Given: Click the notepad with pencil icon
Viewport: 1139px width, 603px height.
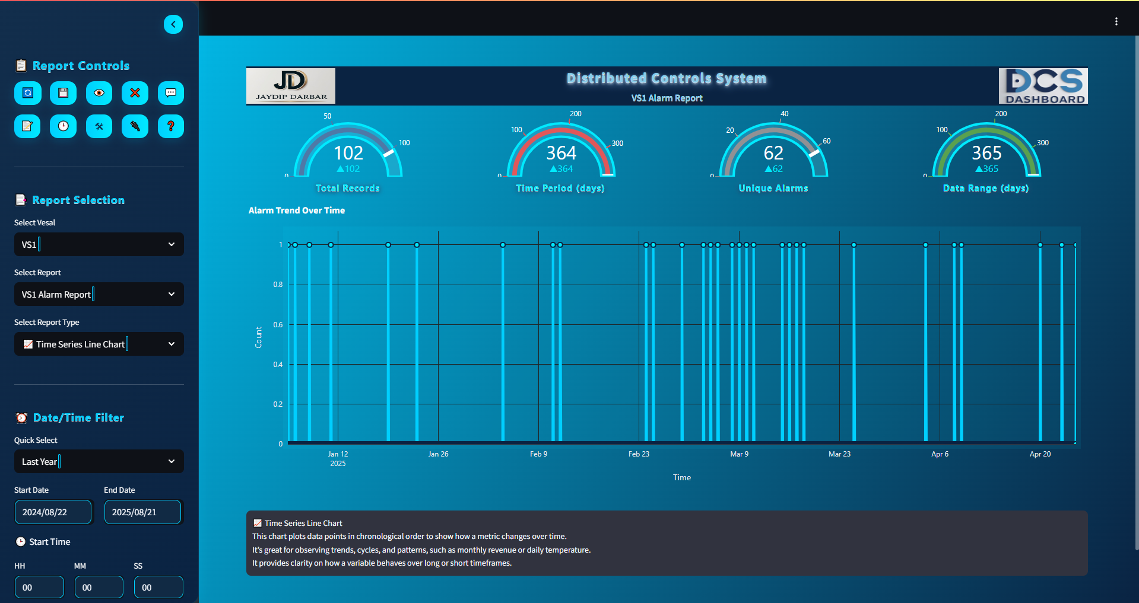Looking at the screenshot, I should [27, 126].
